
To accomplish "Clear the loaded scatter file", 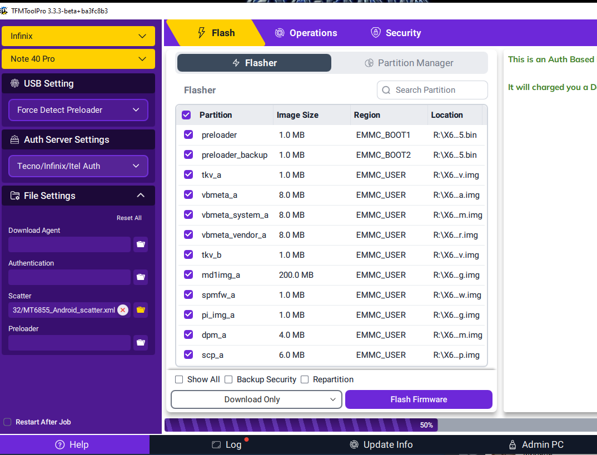I will coord(123,310).
